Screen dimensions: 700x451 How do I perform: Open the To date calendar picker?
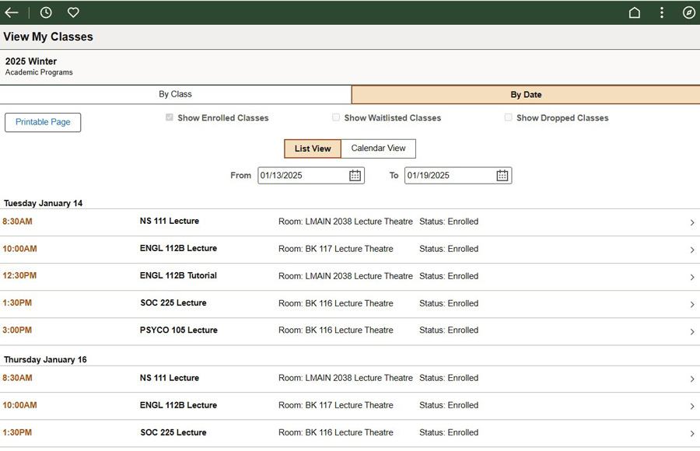coord(502,175)
